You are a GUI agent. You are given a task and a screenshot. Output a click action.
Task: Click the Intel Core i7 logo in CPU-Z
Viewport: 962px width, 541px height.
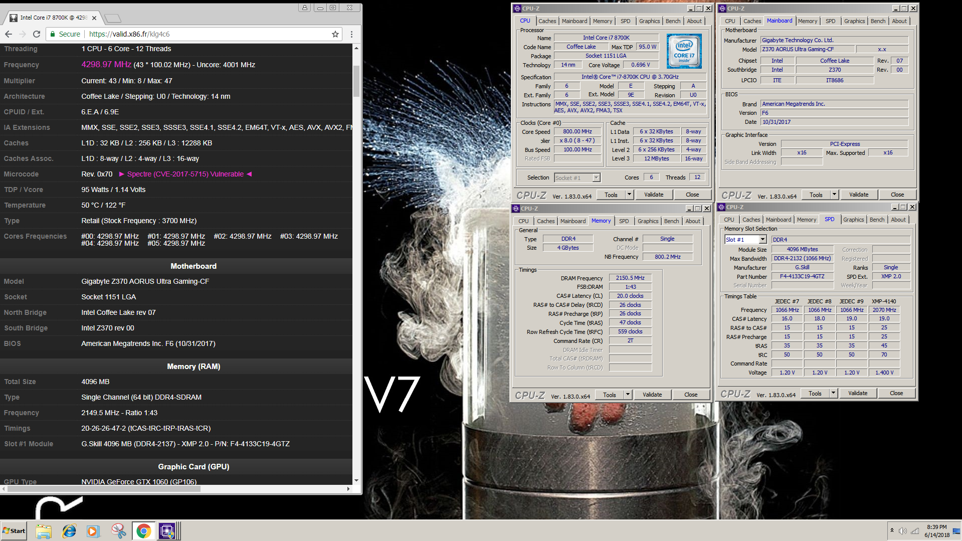(x=684, y=51)
